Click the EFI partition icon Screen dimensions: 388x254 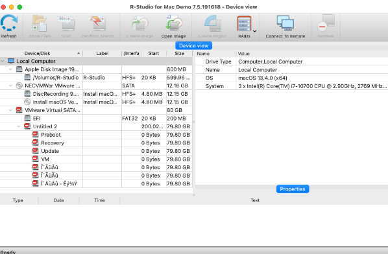point(27,118)
